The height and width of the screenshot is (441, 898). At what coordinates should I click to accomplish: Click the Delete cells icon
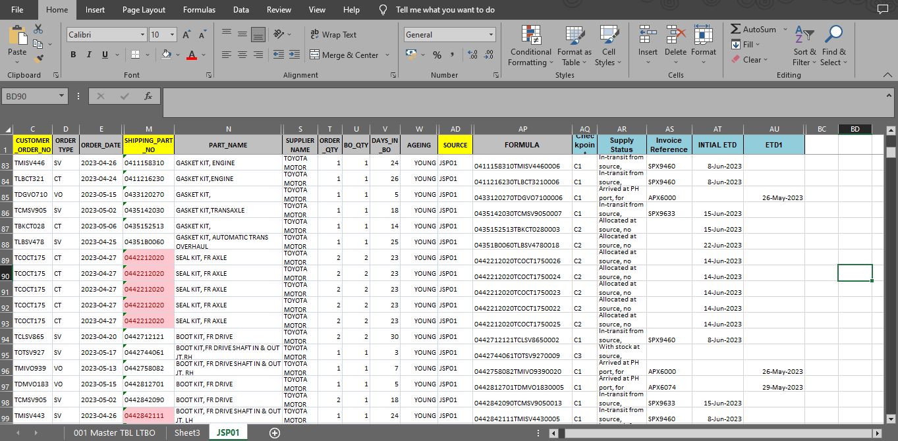click(x=675, y=46)
